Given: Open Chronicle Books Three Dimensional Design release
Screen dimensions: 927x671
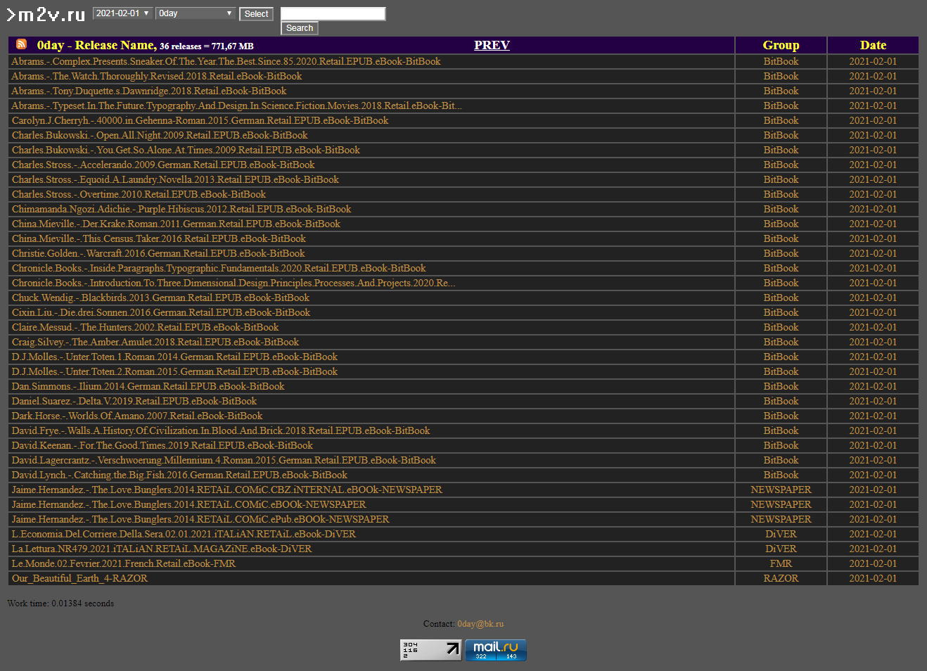Looking at the screenshot, I should [234, 283].
